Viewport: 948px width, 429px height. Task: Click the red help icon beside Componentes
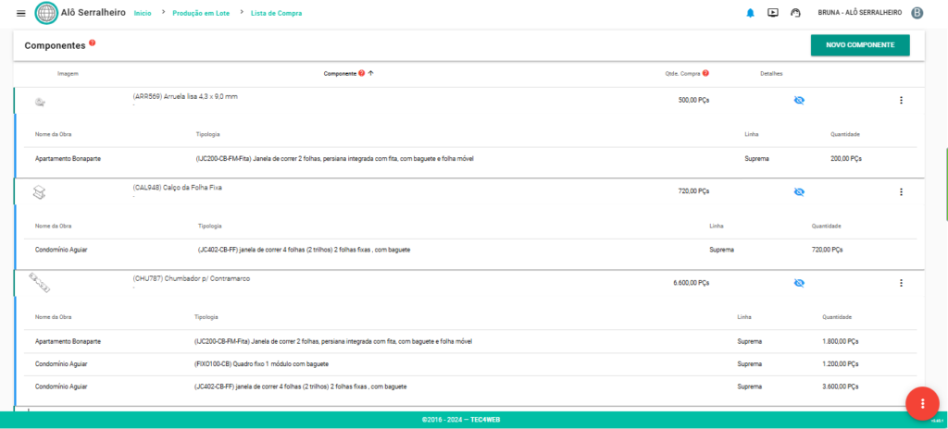93,43
